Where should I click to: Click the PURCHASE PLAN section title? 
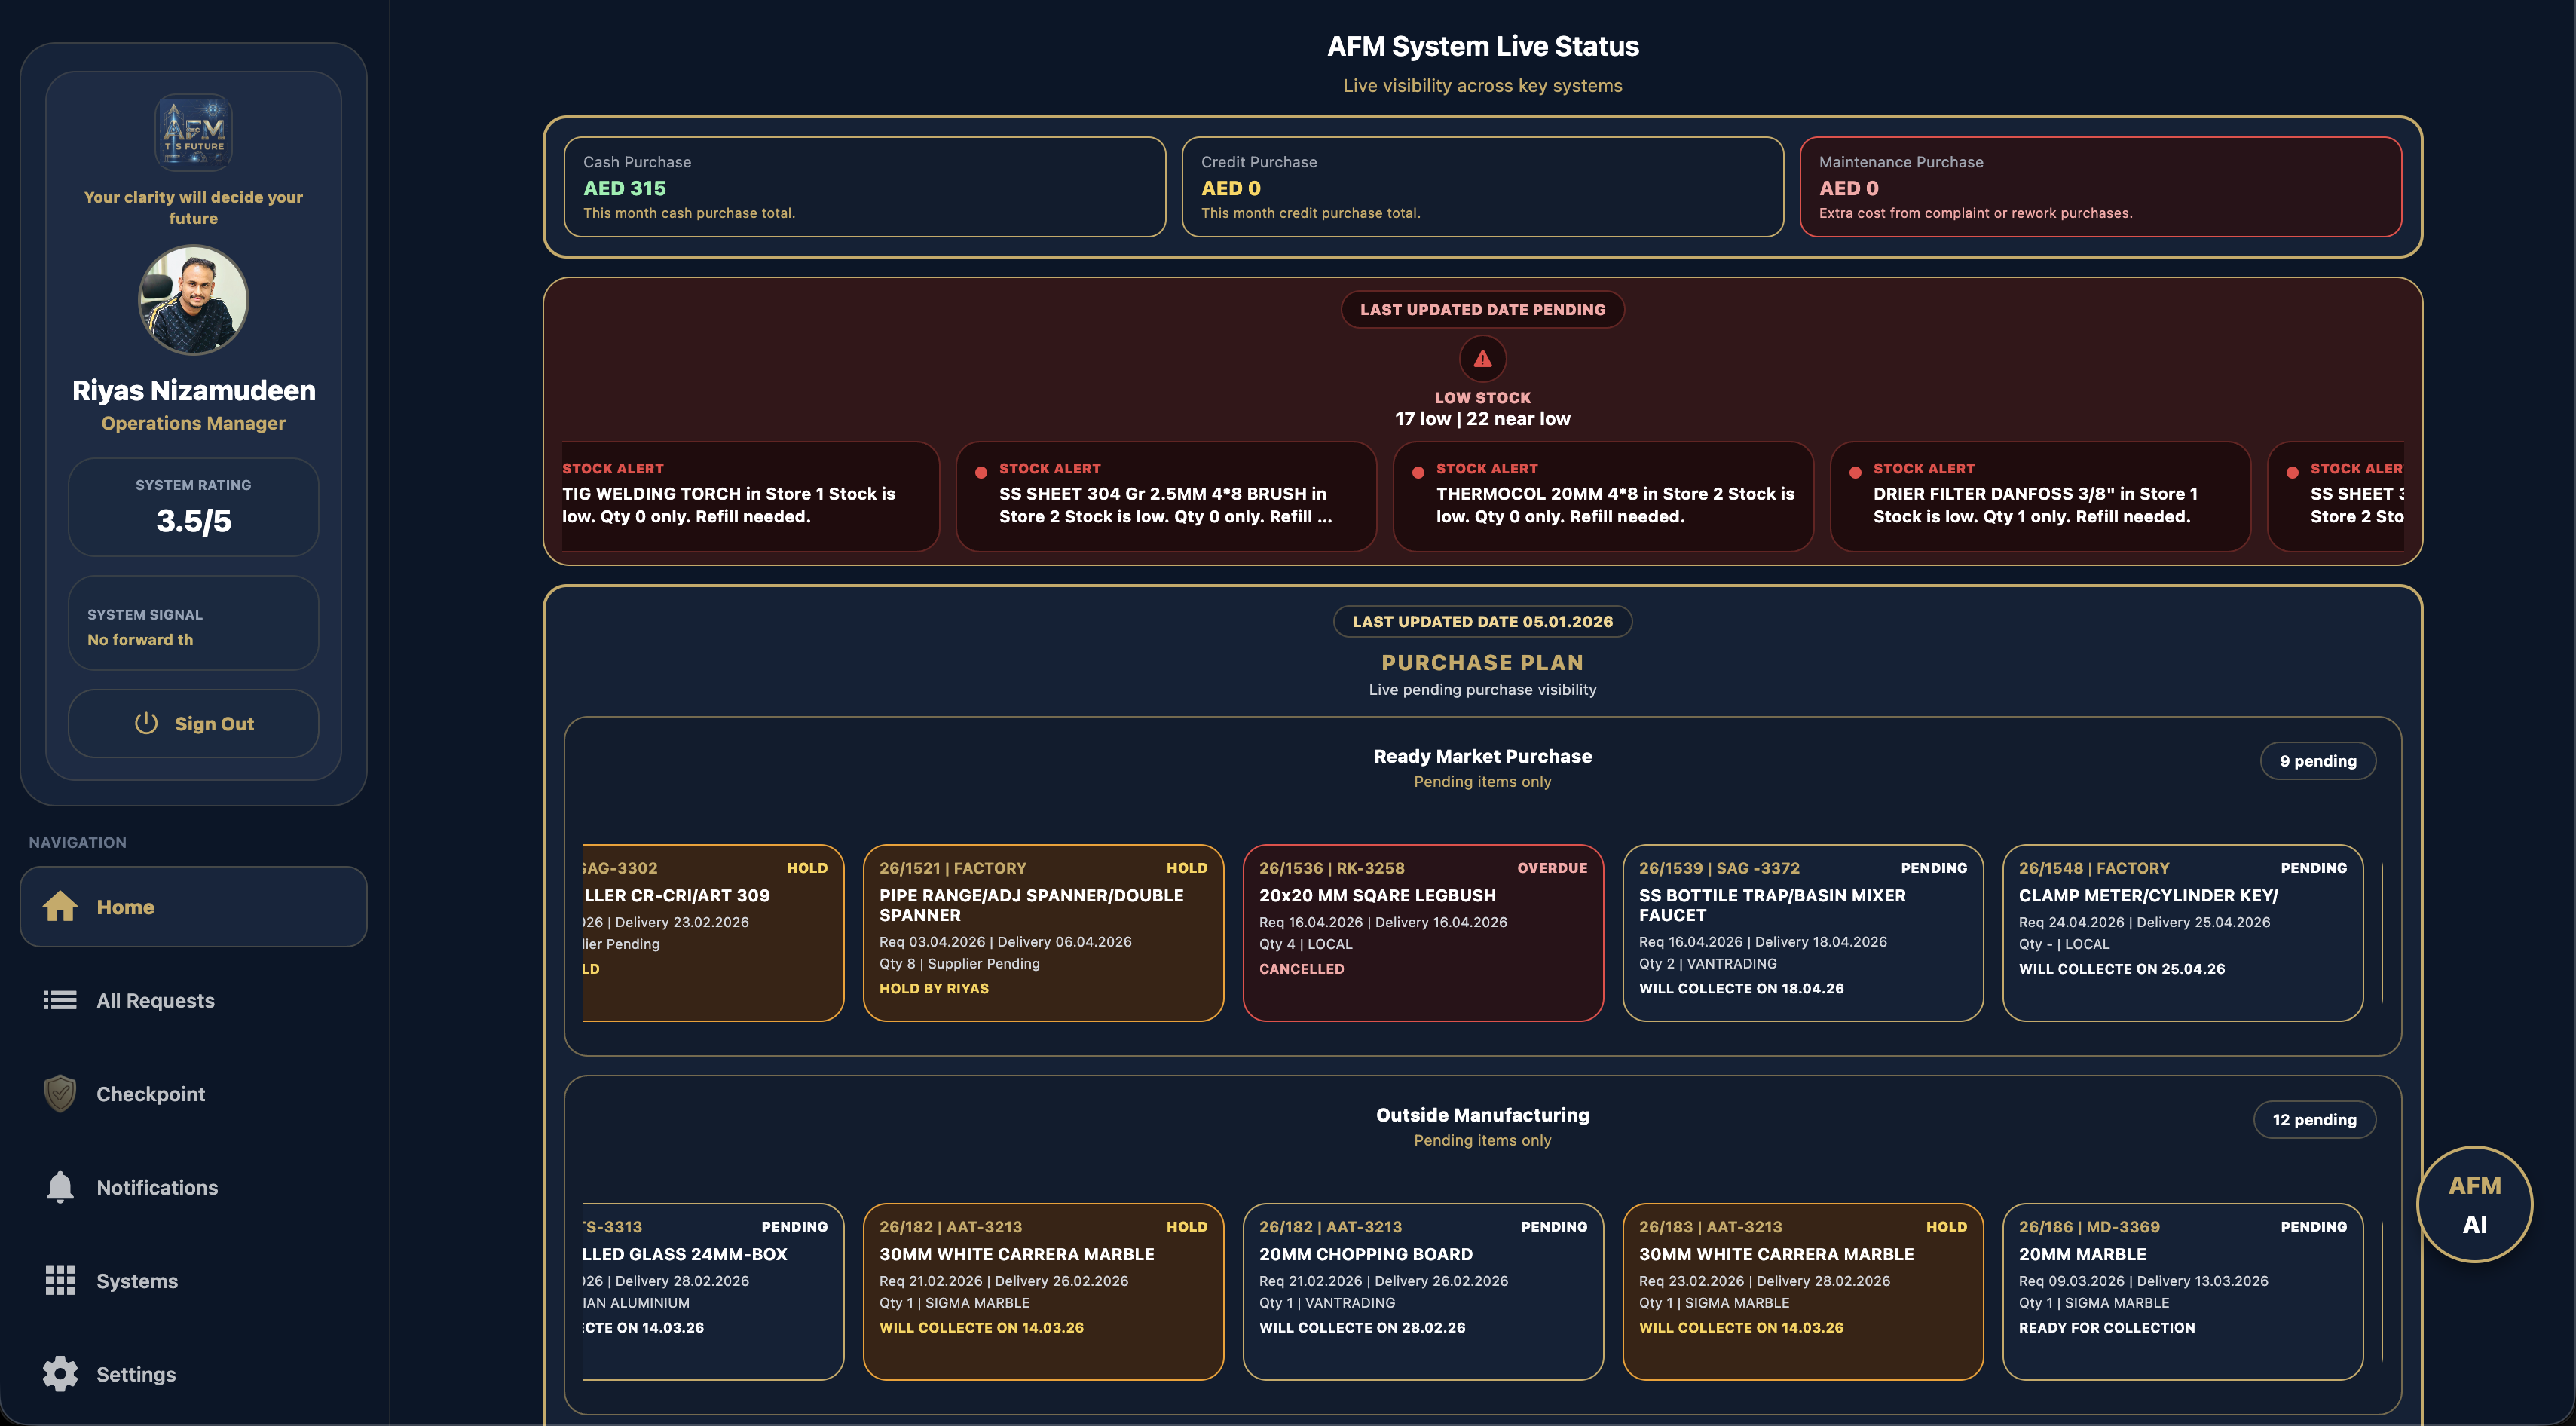pyautogui.click(x=1482, y=662)
